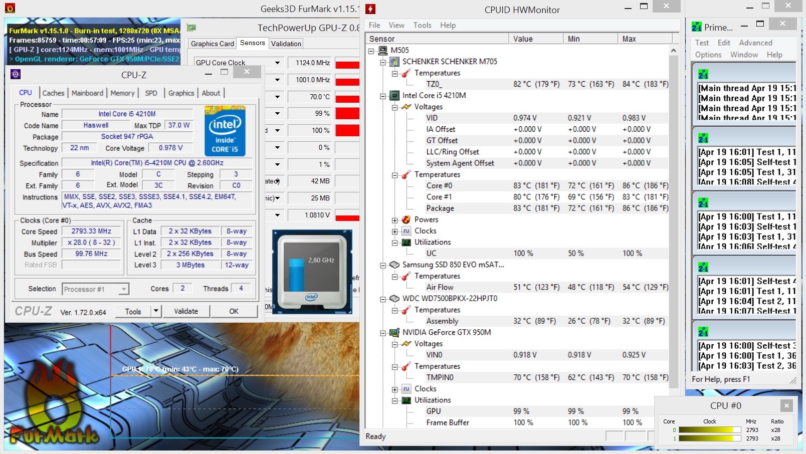Open the CPU-Z Tools dropdown arrow
Viewport: 806px width, 454px height.
pyautogui.click(x=156, y=311)
